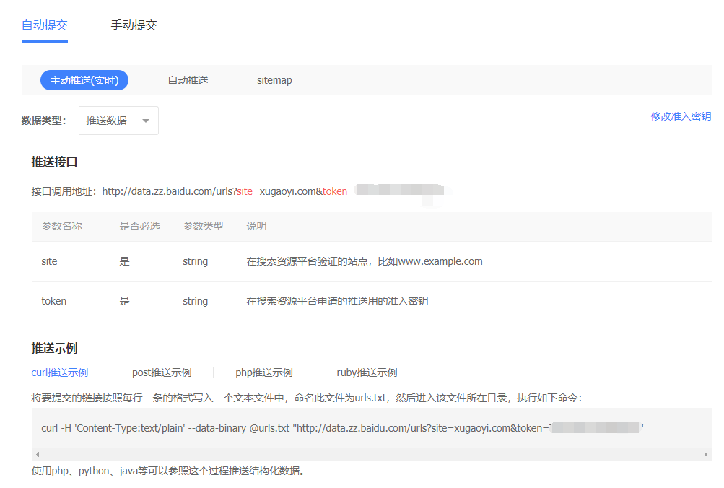Select the 自动提交 tab
This screenshot has width=724, height=488.
coord(45,24)
